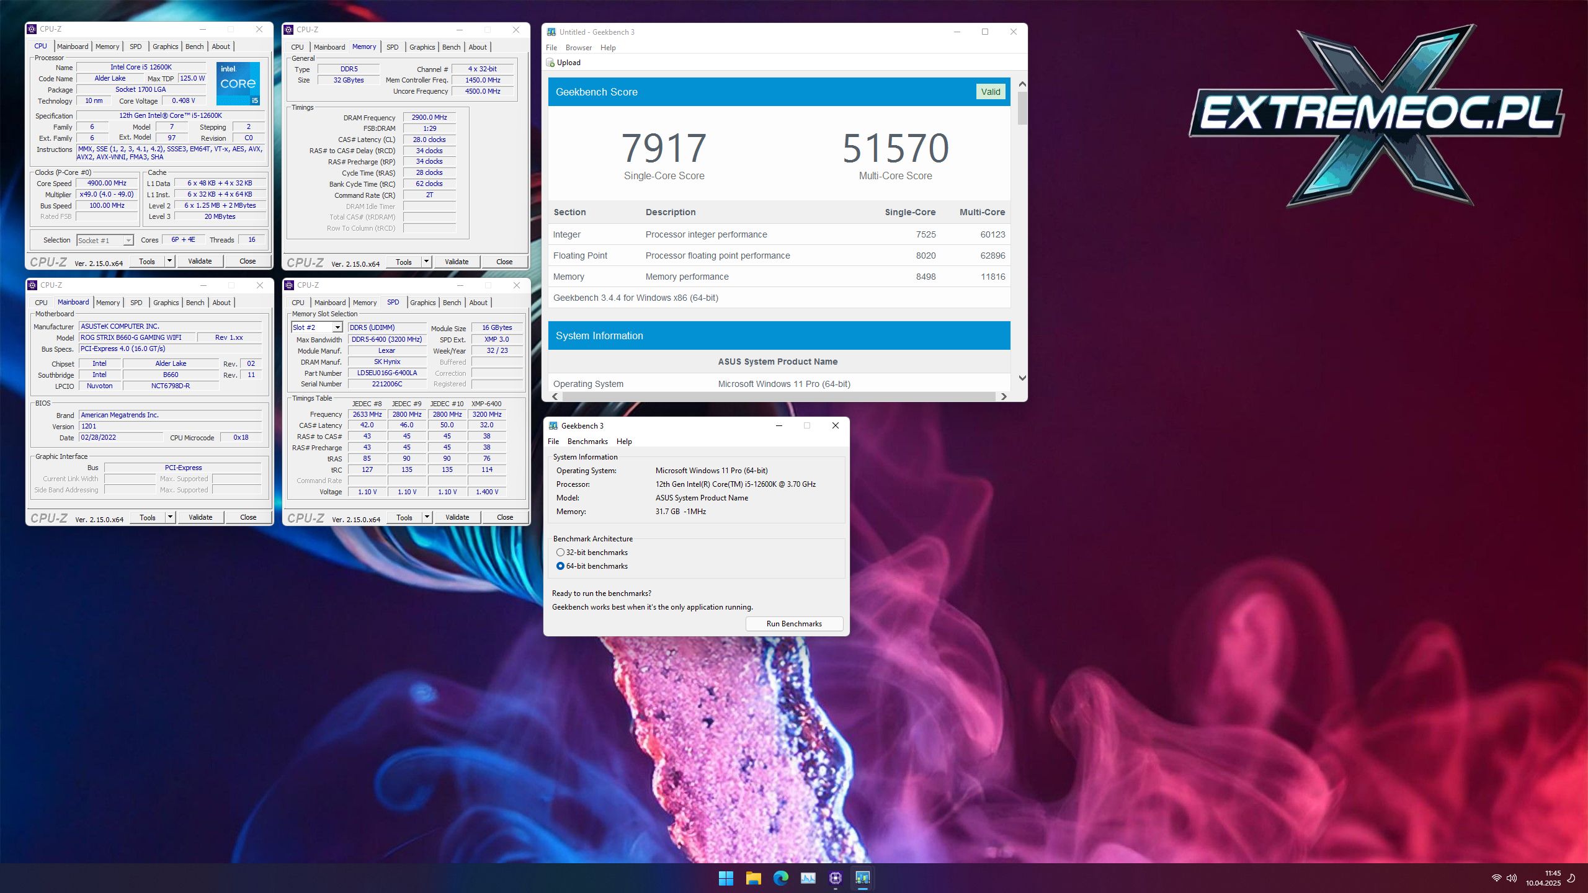1588x893 pixels.
Task: Click the ROG STRIX B660-G GAMING WIFI model field
Action: 137,338
